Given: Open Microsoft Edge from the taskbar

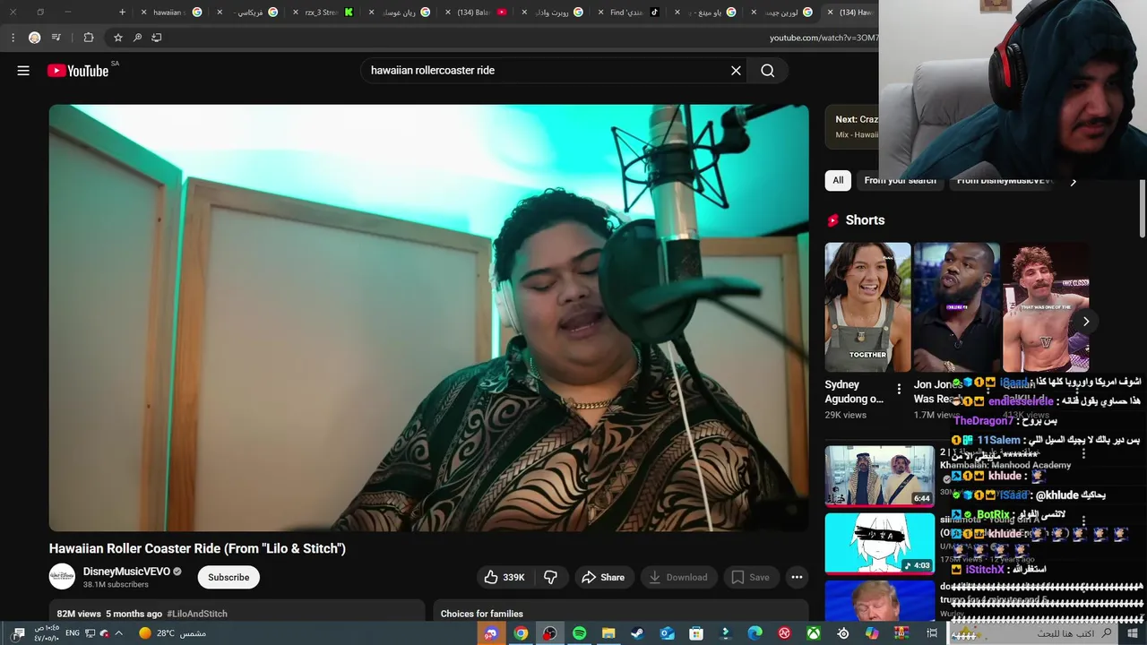Looking at the screenshot, I should pyautogui.click(x=755, y=633).
